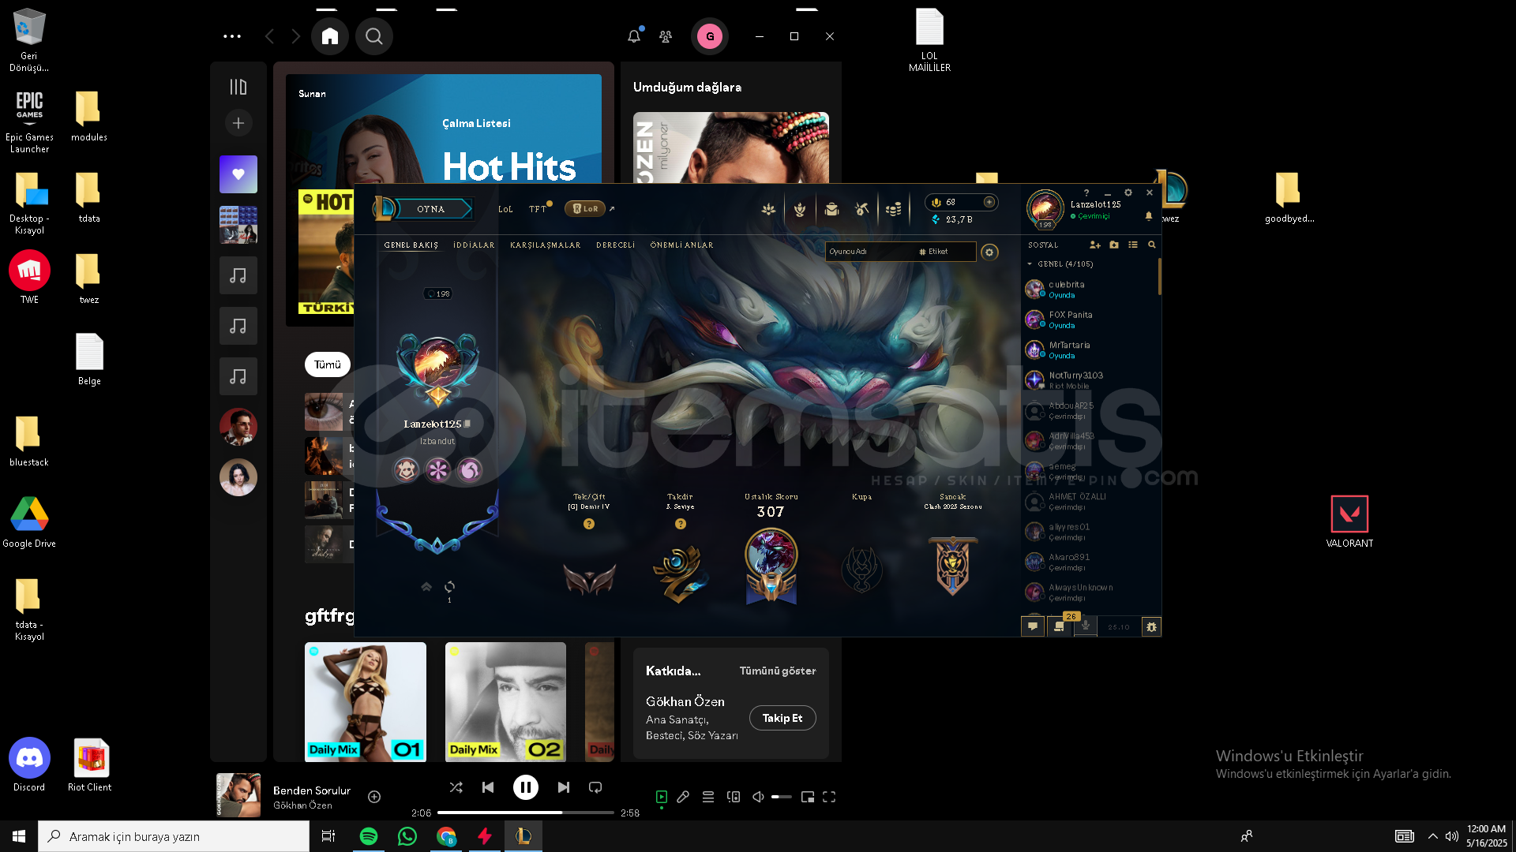The width and height of the screenshot is (1516, 852).
Task: Select friend MrTartaria in friends list
Action: pos(1090,350)
